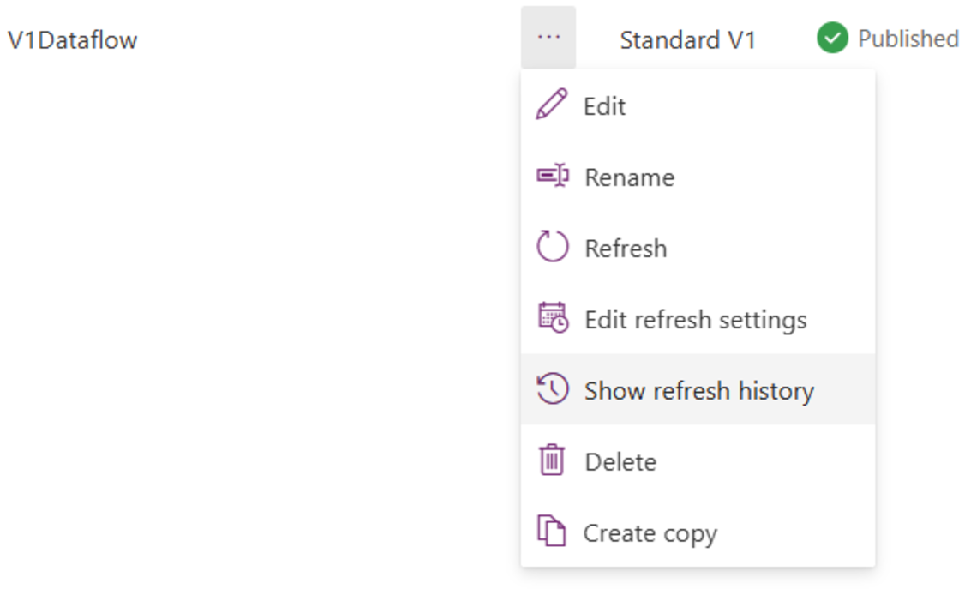
Task: Pick Create copy menu option
Action: click(650, 533)
